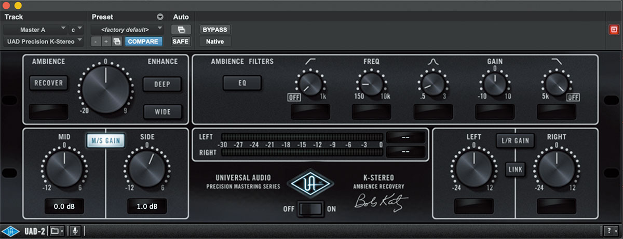
Task: Toggle the LINK button
Action: [x=515, y=170]
